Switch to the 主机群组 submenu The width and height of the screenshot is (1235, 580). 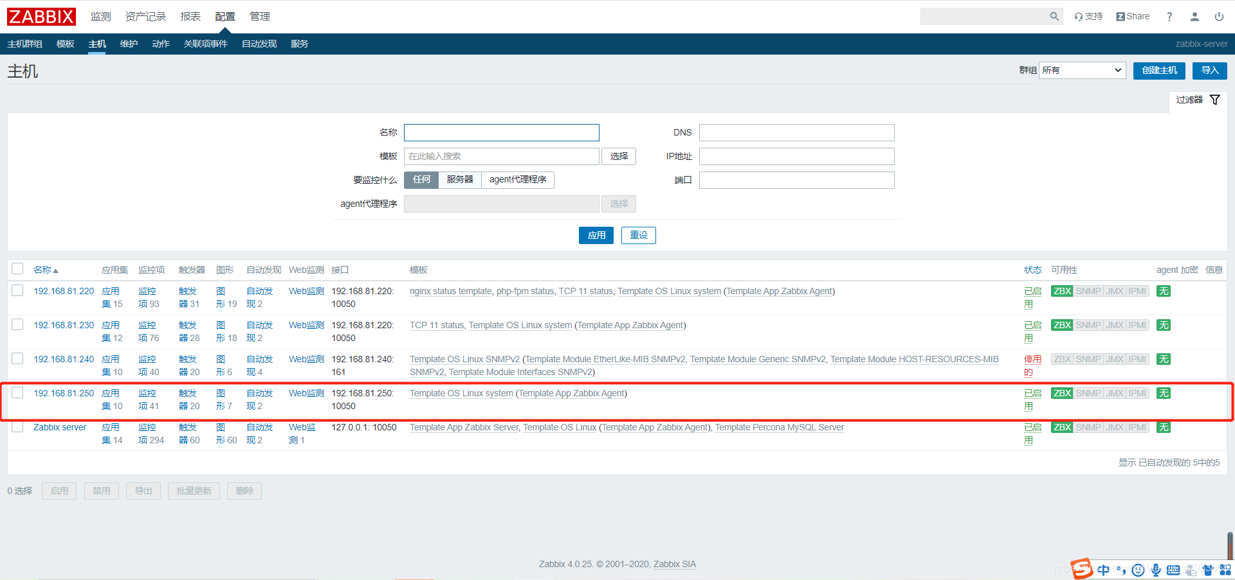pos(25,44)
